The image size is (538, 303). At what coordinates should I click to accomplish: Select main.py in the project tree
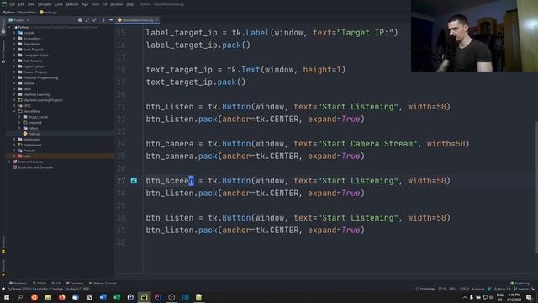(32, 134)
